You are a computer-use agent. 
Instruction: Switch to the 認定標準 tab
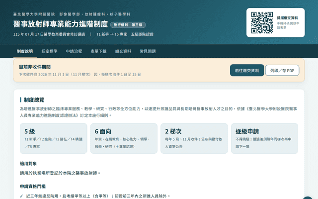[49, 51]
